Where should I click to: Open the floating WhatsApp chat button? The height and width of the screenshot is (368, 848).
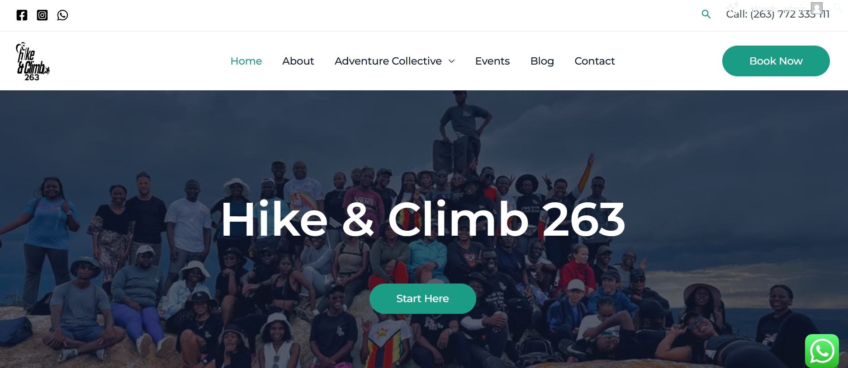822,351
